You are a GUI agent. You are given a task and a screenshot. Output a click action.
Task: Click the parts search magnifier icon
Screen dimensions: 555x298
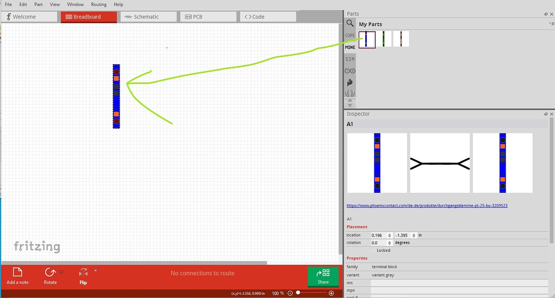[350, 24]
